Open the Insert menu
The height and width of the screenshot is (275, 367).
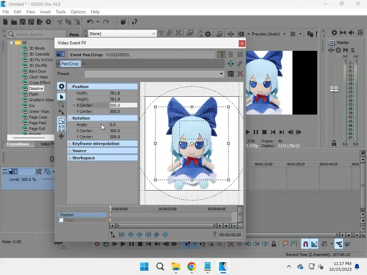[x=45, y=12]
